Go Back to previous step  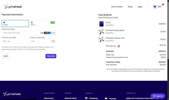(x=6, y=56)
